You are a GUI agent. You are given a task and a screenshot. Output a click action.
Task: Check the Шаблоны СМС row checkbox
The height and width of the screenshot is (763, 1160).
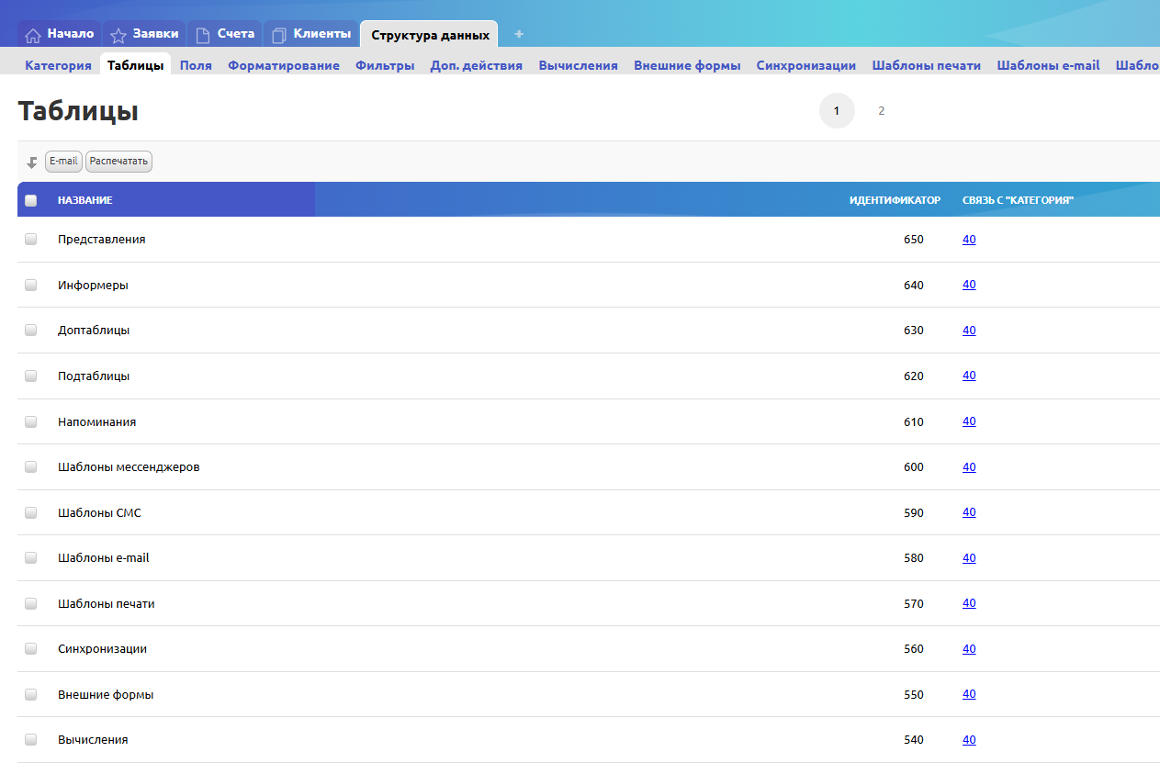[31, 512]
